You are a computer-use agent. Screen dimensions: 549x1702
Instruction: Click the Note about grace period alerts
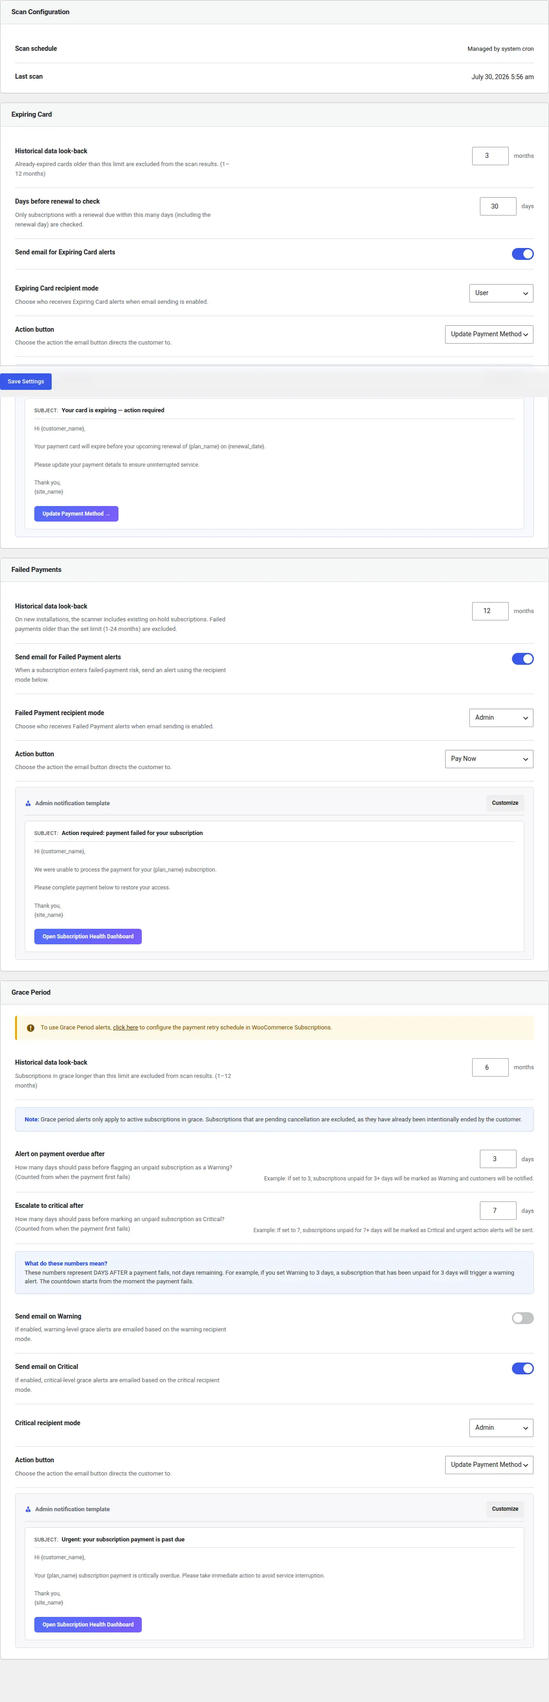[274, 1119]
